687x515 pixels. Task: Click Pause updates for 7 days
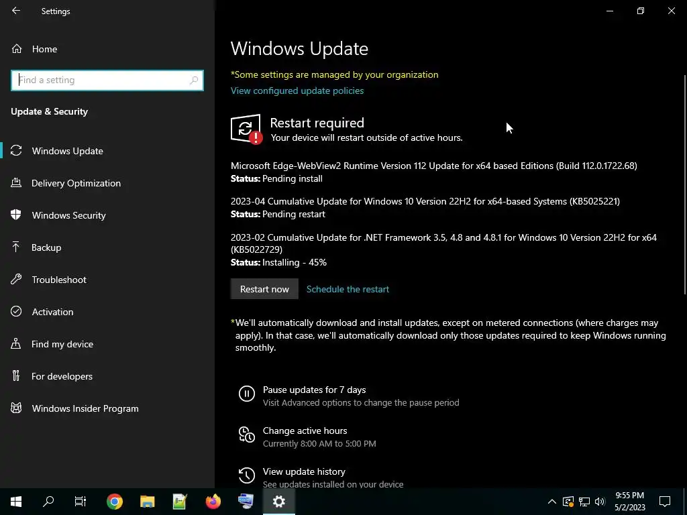pos(314,390)
